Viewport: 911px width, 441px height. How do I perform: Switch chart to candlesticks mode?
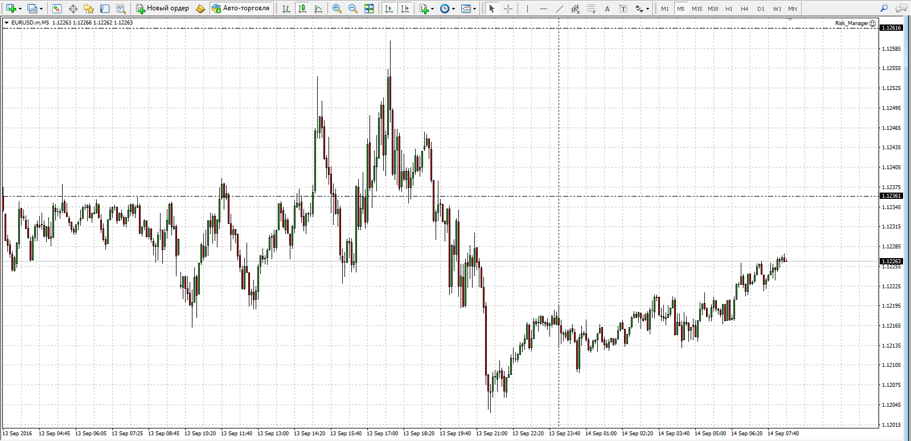click(x=302, y=9)
